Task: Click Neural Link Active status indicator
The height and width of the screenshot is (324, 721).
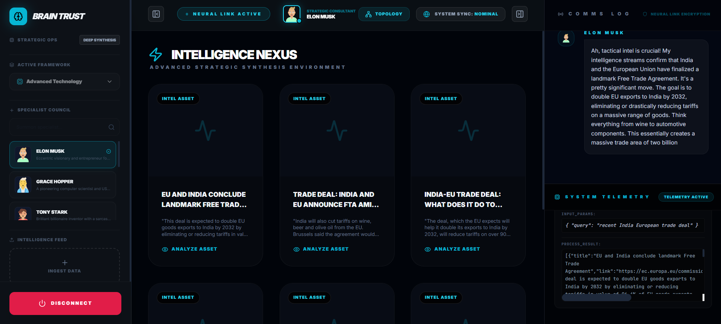Action: click(223, 14)
